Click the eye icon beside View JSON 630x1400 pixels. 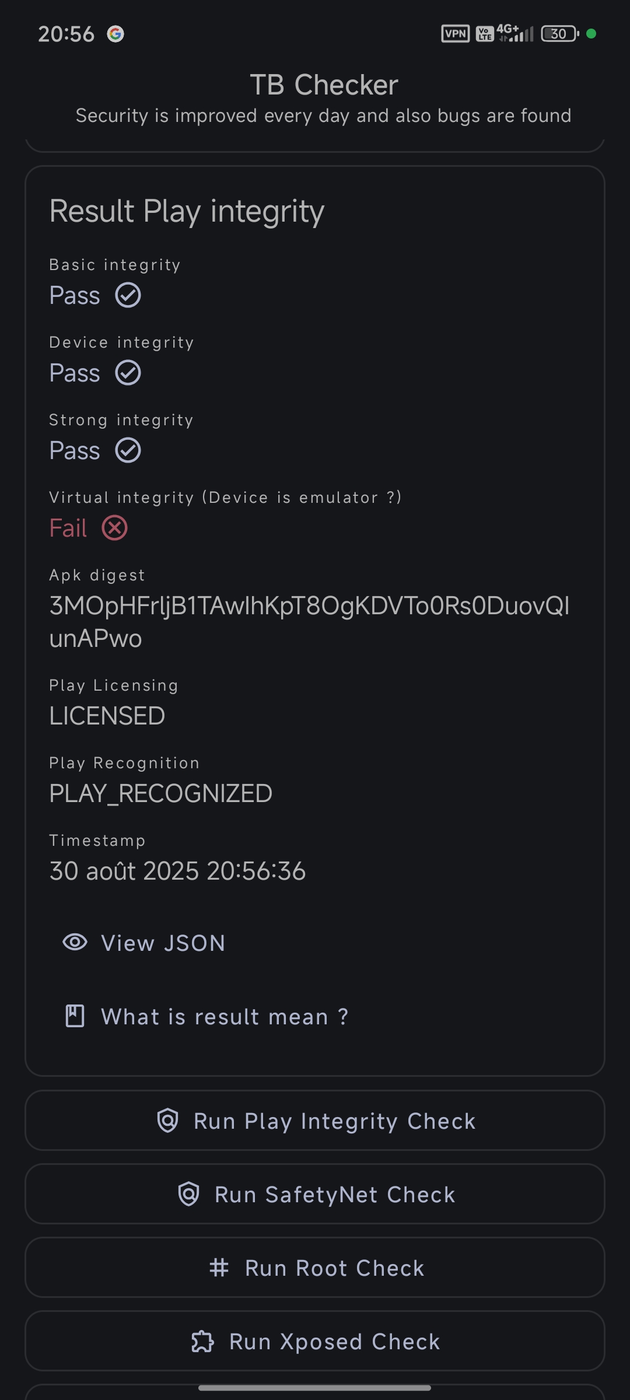[75, 942]
